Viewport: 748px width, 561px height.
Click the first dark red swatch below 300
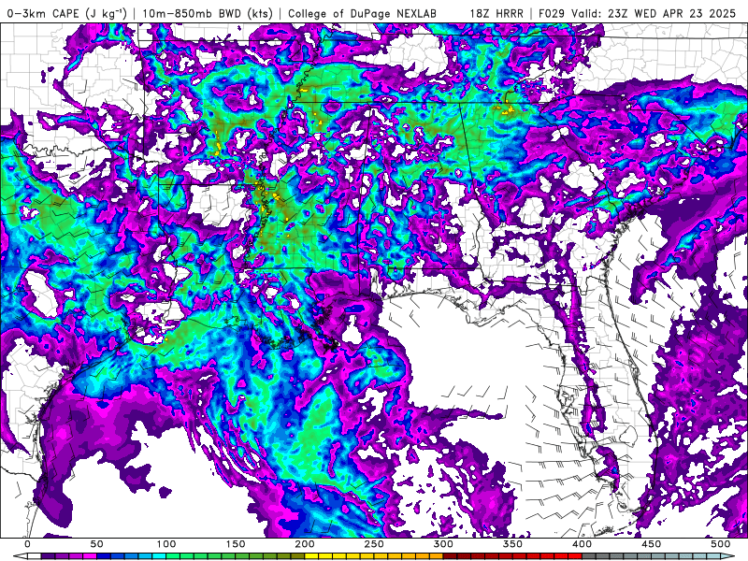451,555
